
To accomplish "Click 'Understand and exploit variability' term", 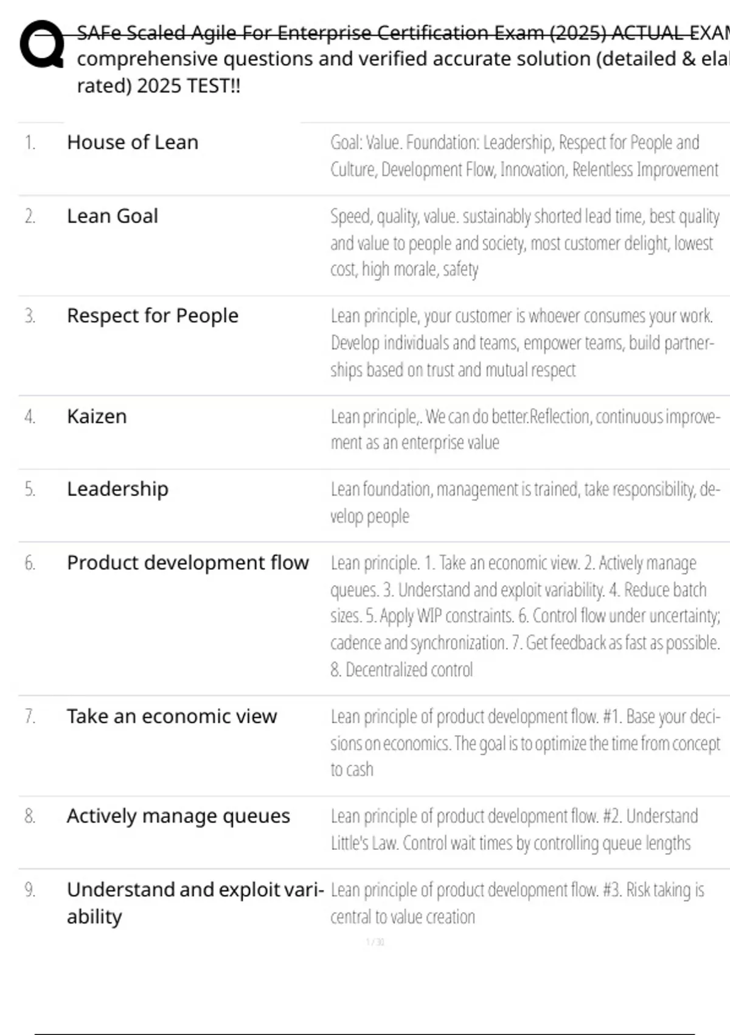I will [x=195, y=903].
